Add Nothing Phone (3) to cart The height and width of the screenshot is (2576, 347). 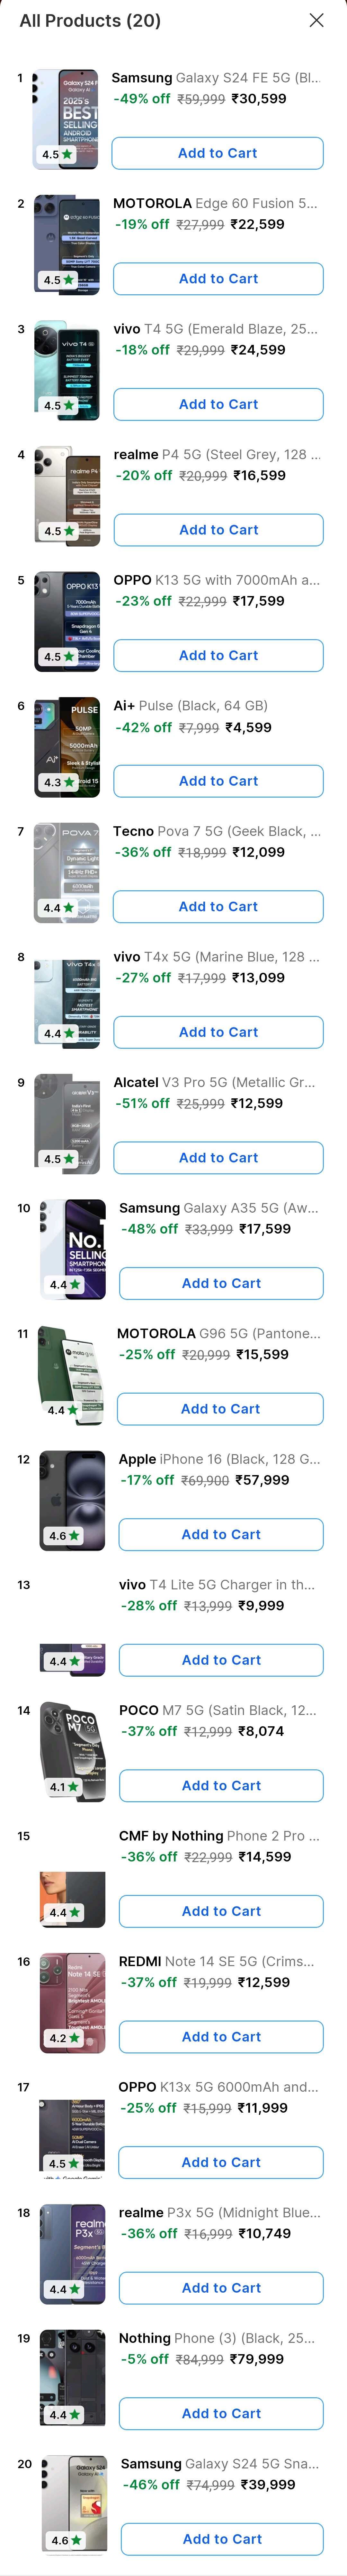[221, 2413]
